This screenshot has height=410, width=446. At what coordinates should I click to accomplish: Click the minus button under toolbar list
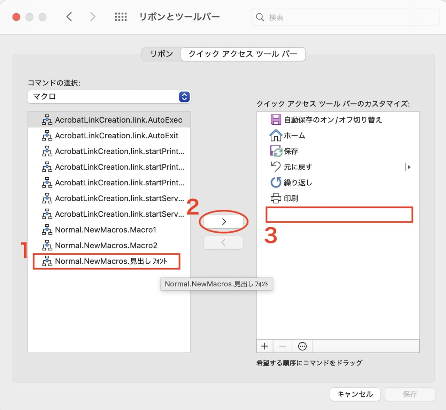[283, 346]
